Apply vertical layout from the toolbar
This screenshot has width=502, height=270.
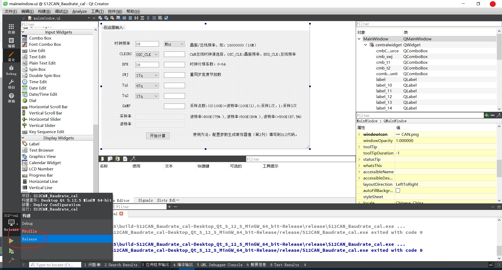[130, 18]
